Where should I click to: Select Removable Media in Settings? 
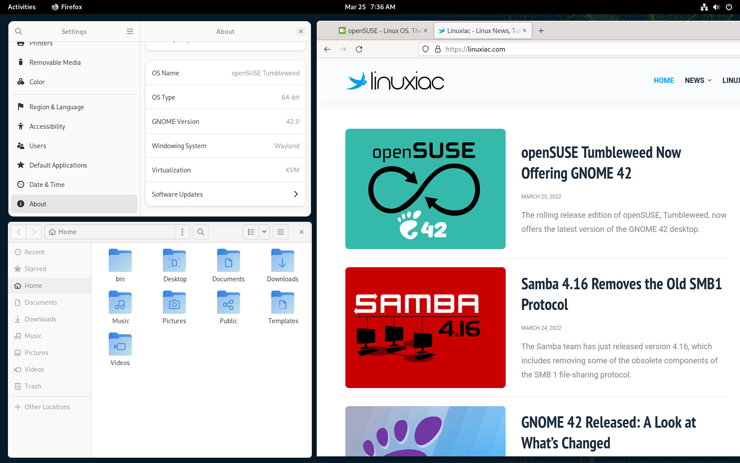pyautogui.click(x=74, y=63)
